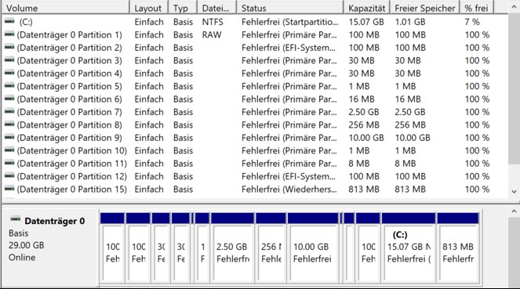520x289 pixels.
Task: Click the disk map scrollbar up arrow
Action: click(514, 211)
